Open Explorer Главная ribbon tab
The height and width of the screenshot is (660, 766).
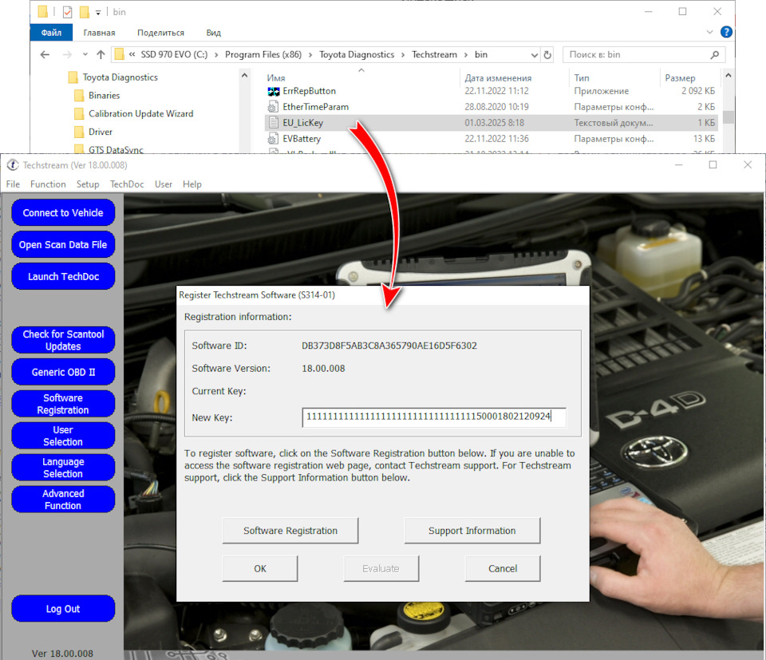point(99,33)
